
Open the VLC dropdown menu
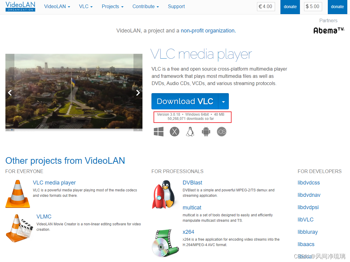tap(86, 7)
